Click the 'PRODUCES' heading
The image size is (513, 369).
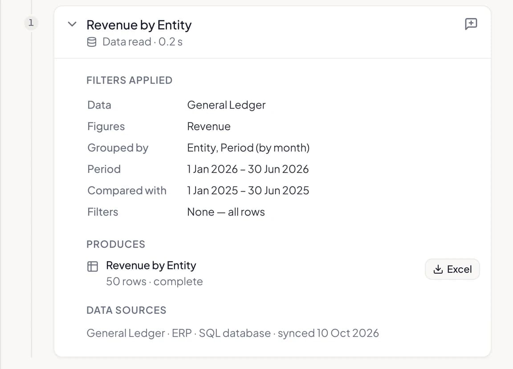pyautogui.click(x=116, y=244)
